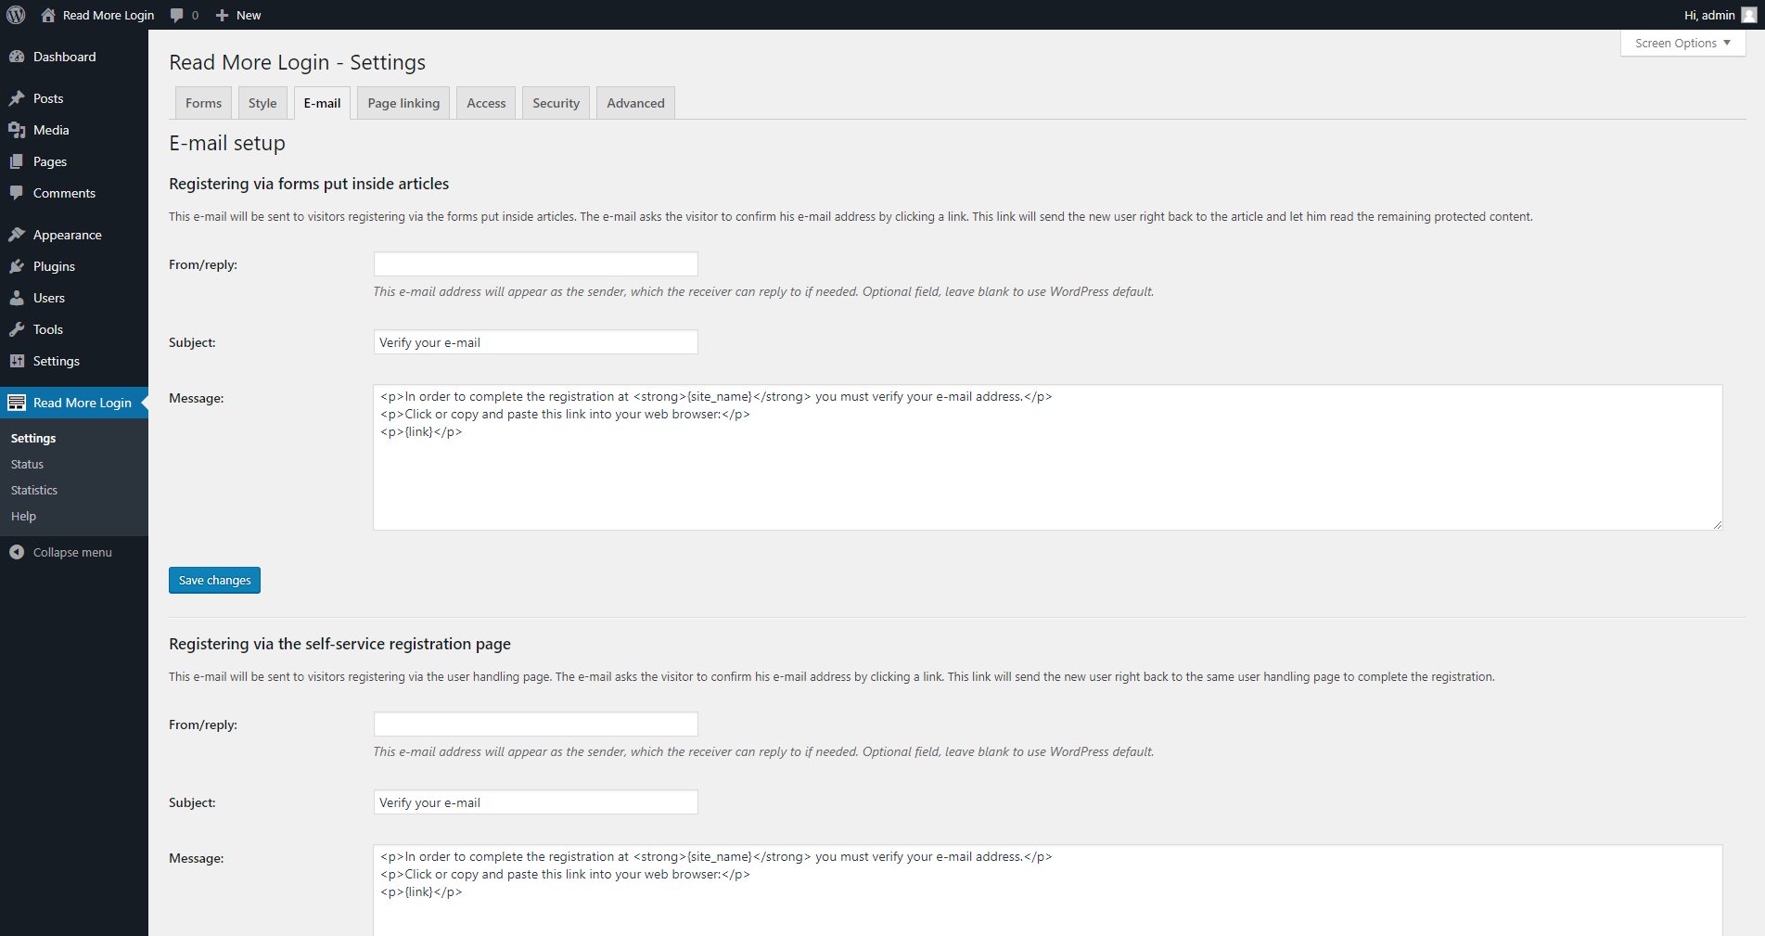Select the Tools wrench icon
Screen dimensions: 1765x936
pos(19,329)
